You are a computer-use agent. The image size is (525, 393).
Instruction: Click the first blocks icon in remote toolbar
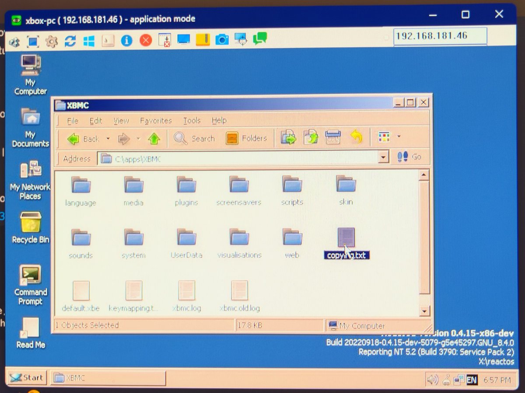[14, 42]
